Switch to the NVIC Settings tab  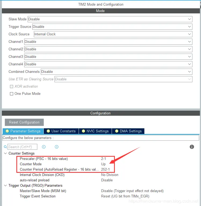point(95,131)
